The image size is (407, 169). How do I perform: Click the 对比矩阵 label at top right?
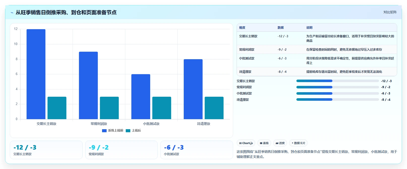pos(390,12)
